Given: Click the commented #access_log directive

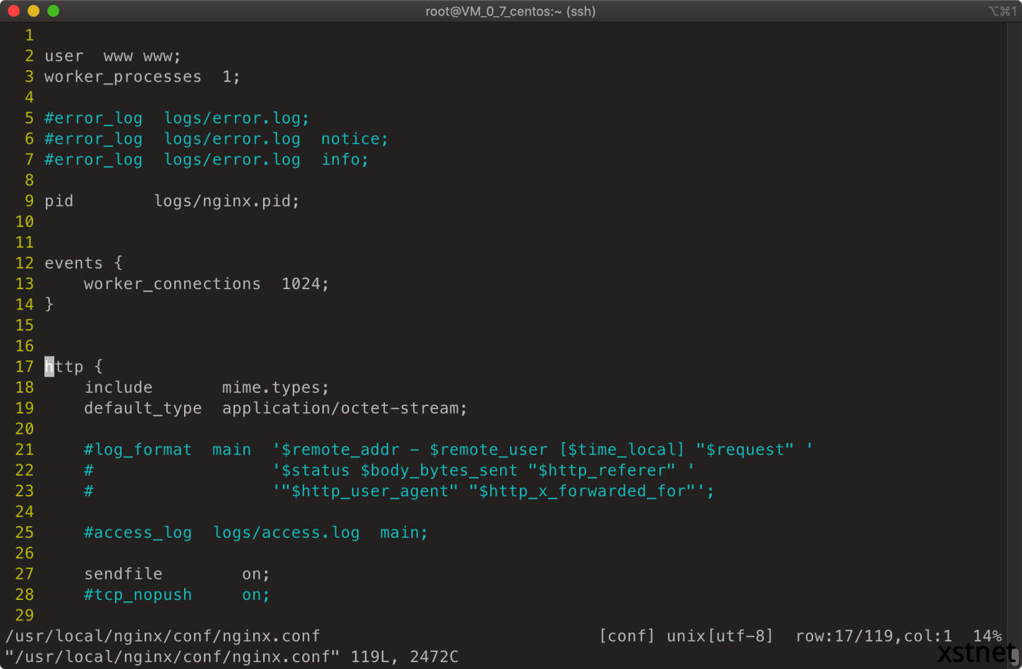Looking at the screenshot, I should 138,533.
